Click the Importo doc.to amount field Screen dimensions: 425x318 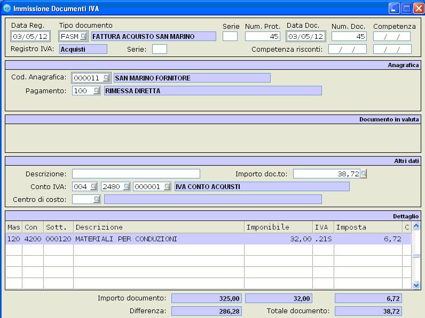click(327, 174)
